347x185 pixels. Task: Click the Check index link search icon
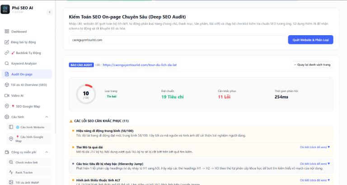click(x=11, y=162)
